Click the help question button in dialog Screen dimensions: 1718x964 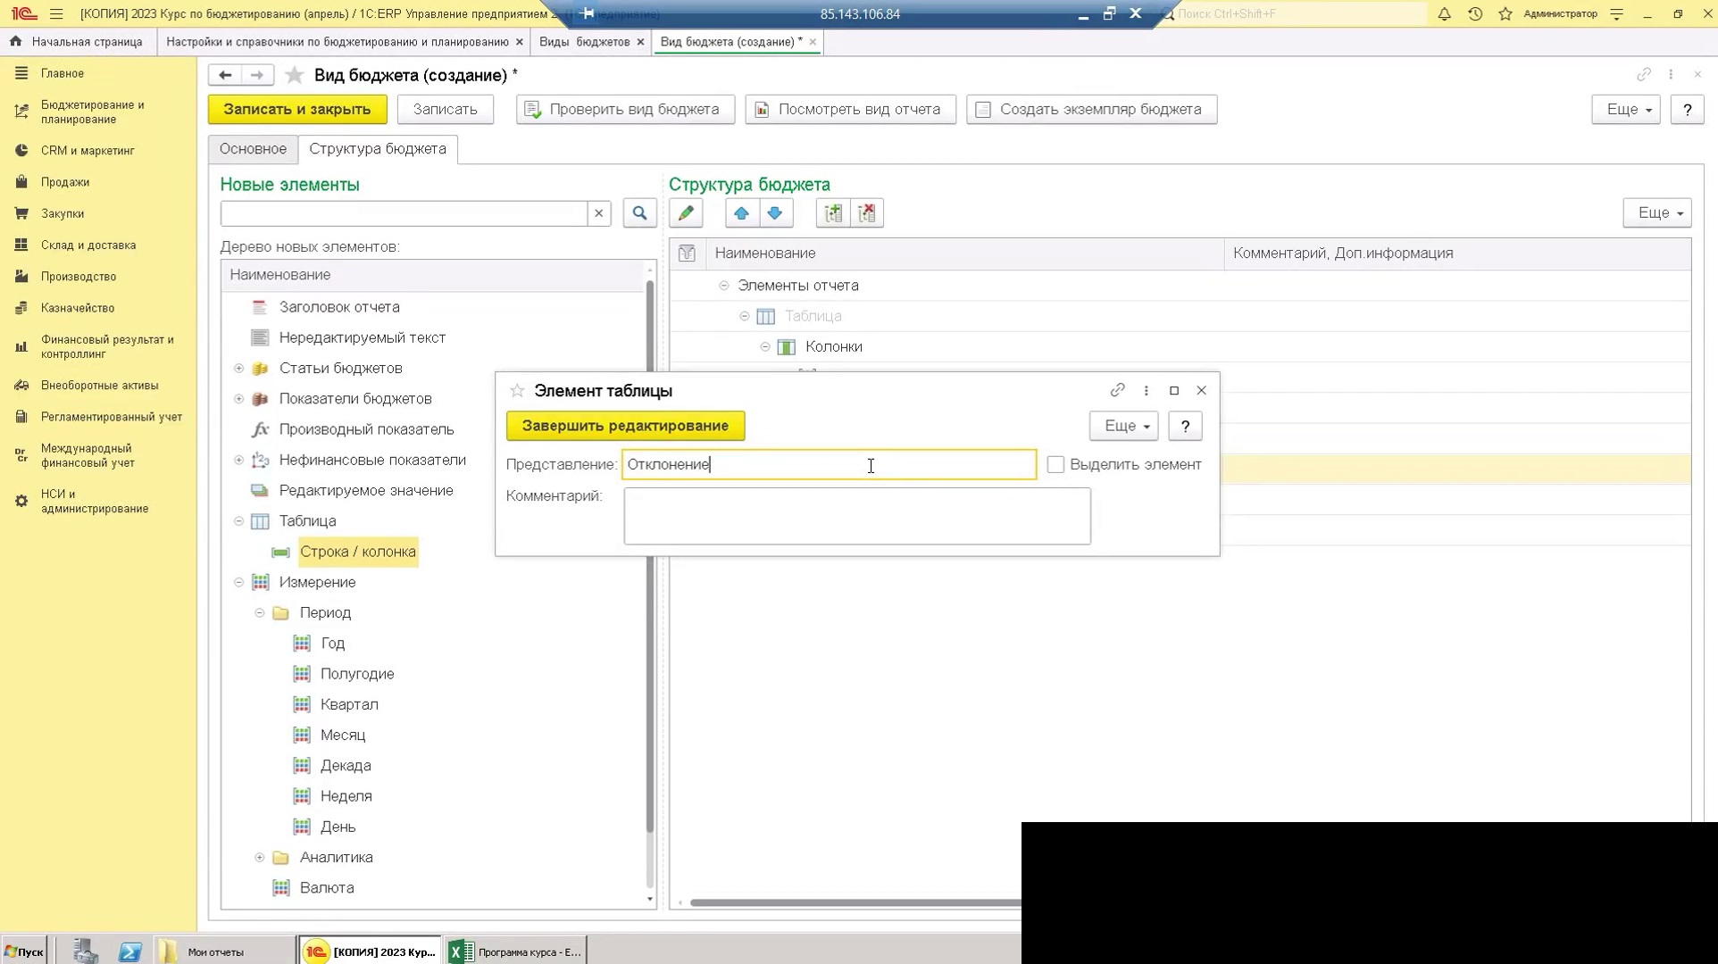pyautogui.click(x=1185, y=426)
